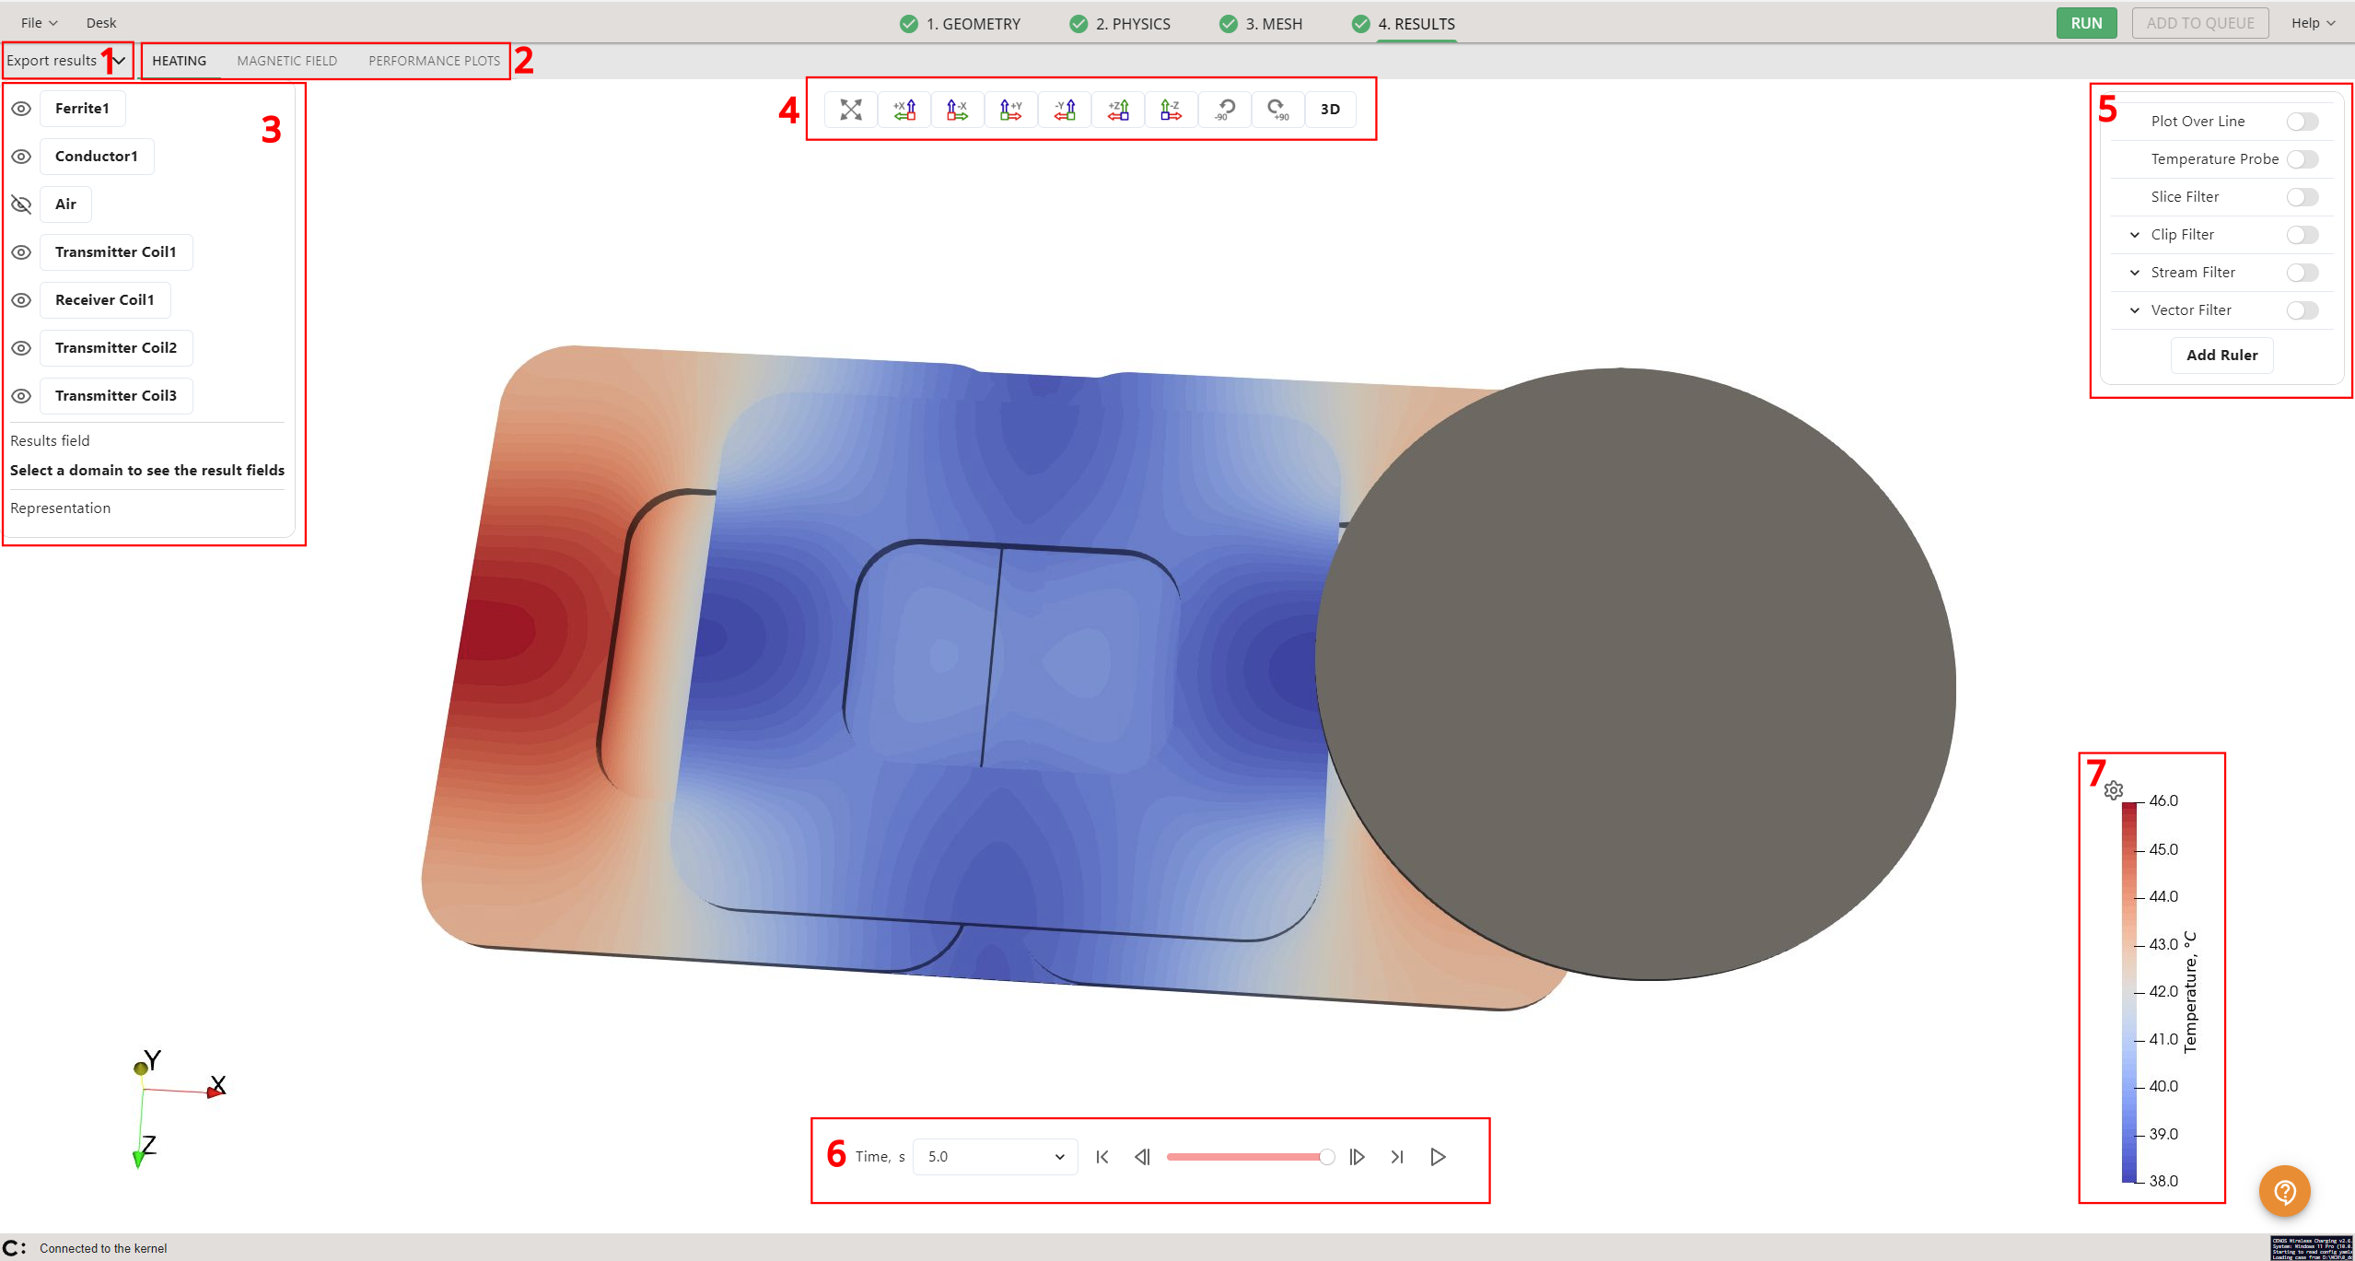Open the Time value dropdown
Screen dimensions: 2355x1261
coord(995,1157)
